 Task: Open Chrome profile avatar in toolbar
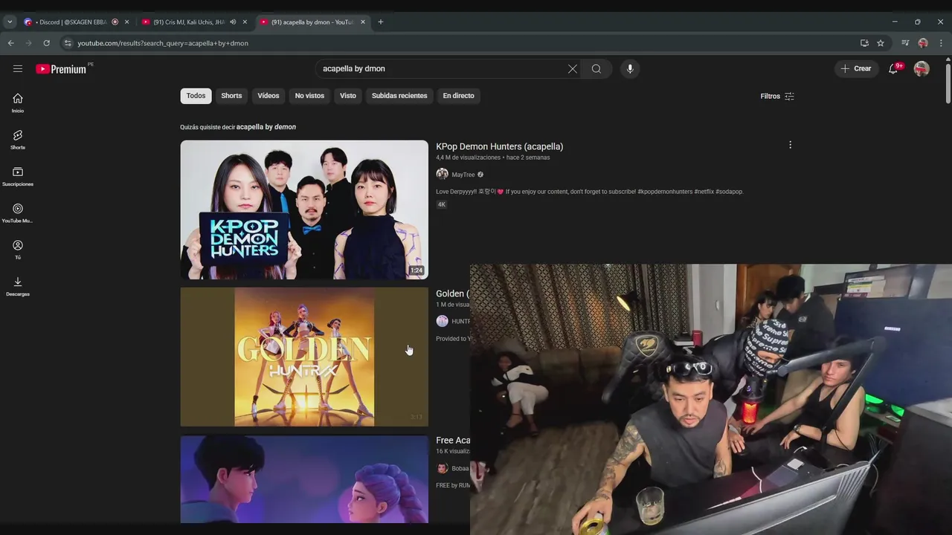923,43
